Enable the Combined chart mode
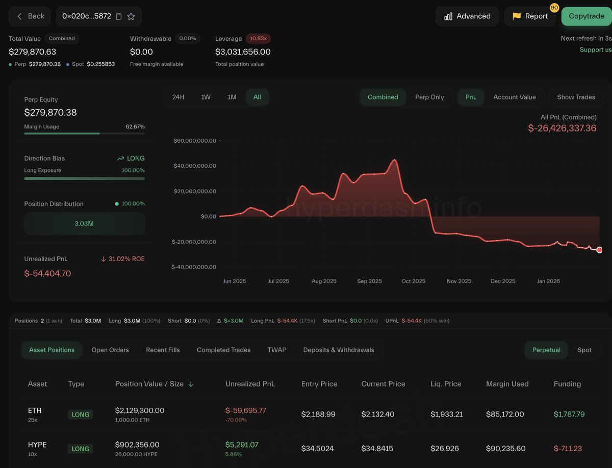The height and width of the screenshot is (468, 612). point(382,97)
